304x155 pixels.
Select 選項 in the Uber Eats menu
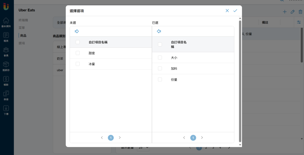tap(22, 43)
